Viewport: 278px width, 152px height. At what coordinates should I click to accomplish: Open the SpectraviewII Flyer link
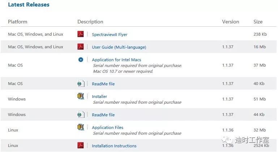110,35
